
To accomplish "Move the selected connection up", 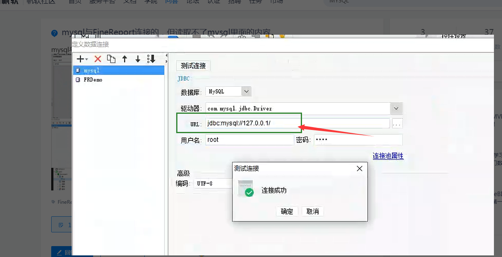I will coord(125,59).
